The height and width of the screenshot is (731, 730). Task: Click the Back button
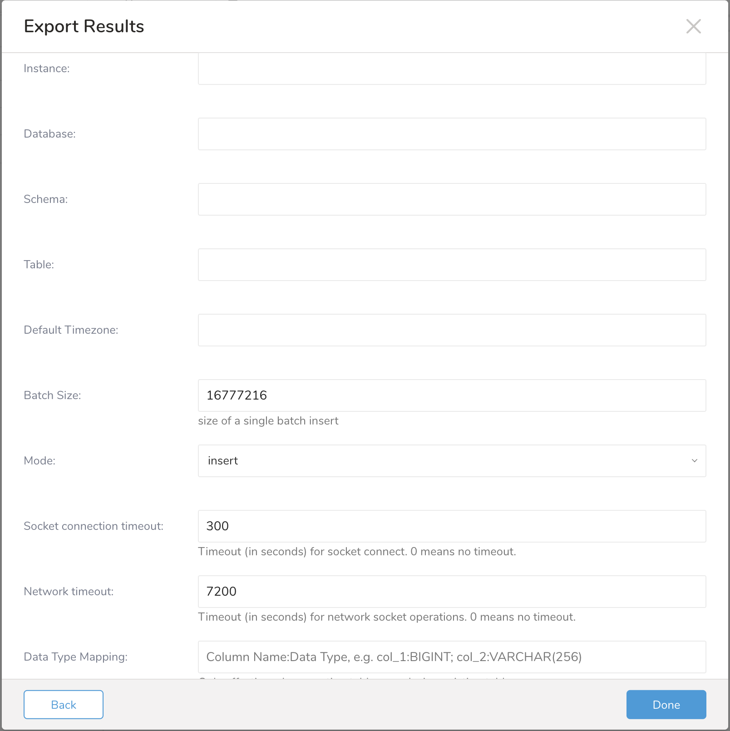pyautogui.click(x=64, y=705)
